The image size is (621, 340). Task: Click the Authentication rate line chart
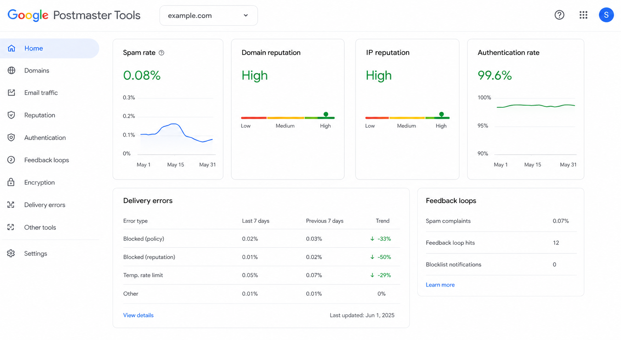(536, 106)
